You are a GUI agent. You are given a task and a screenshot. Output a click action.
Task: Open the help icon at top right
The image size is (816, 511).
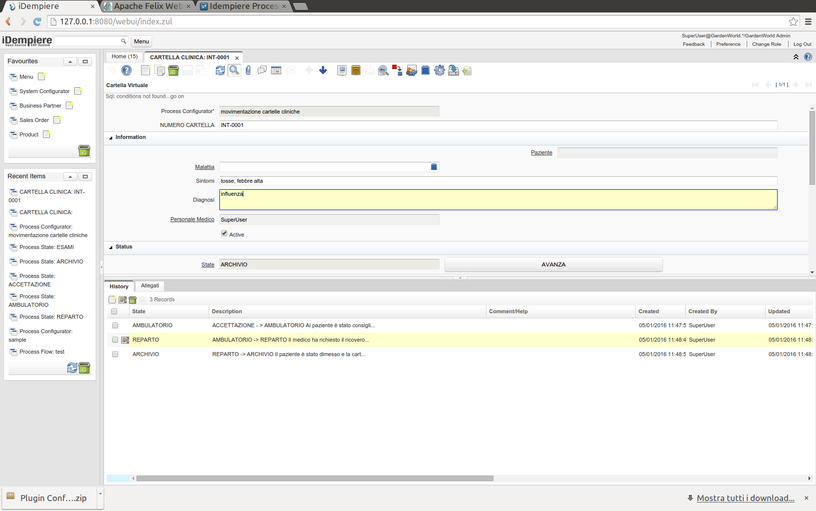pyautogui.click(x=808, y=57)
